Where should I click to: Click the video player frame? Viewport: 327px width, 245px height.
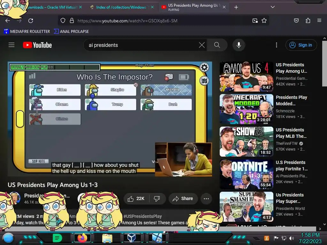110,119
